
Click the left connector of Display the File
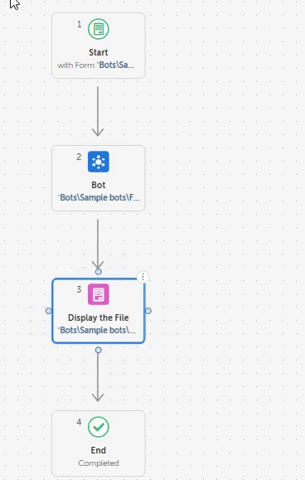tap(49, 311)
